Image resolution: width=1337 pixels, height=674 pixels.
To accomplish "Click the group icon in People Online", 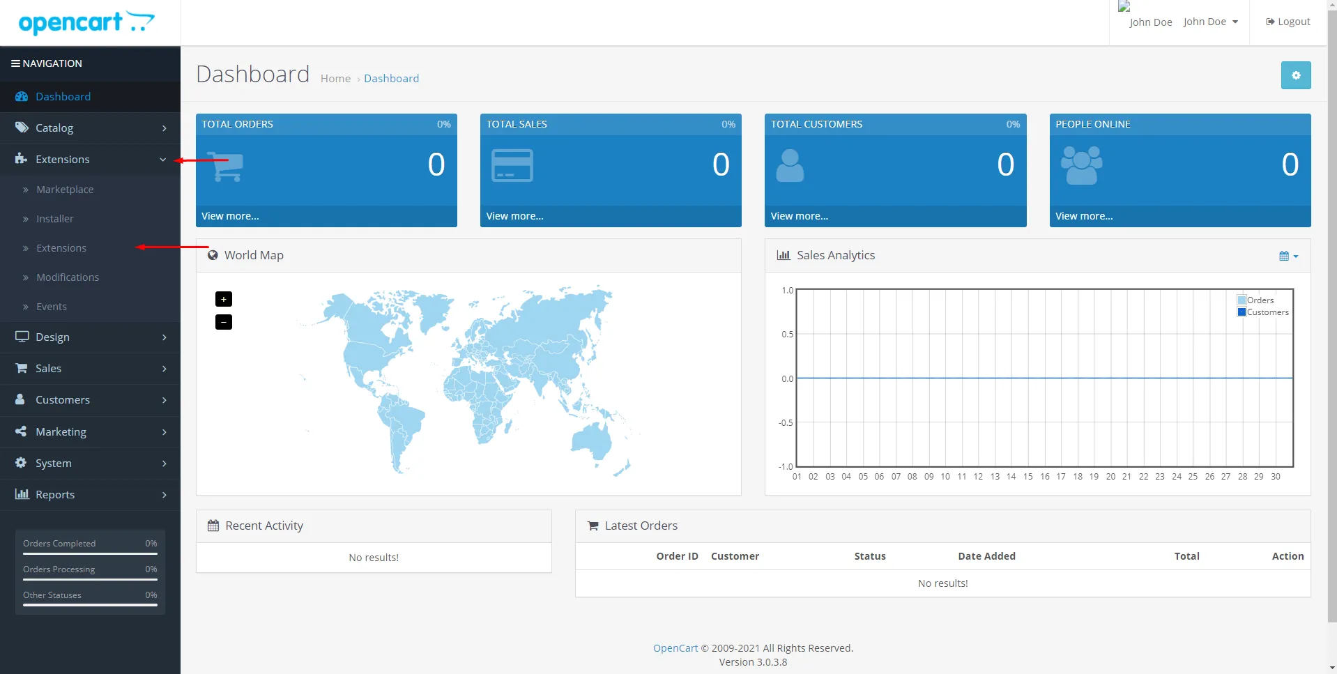I will (x=1081, y=166).
